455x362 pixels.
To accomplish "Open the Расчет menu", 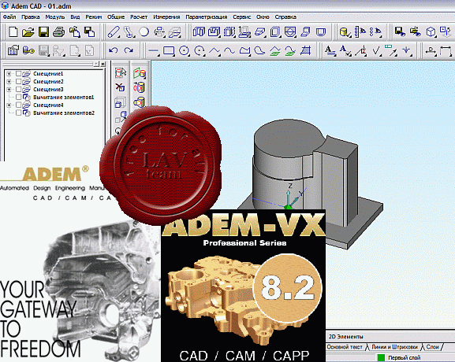I will tap(139, 17).
